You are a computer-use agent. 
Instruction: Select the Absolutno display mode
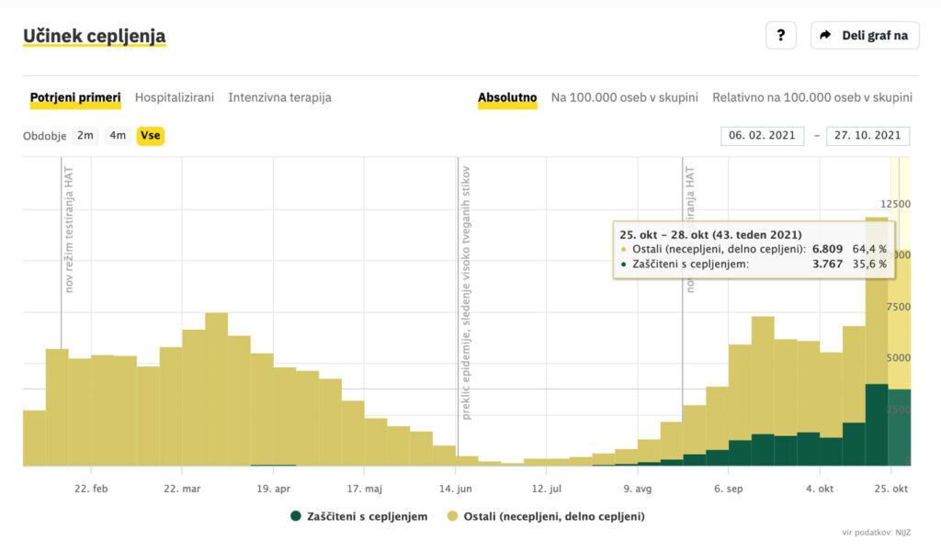tap(507, 97)
